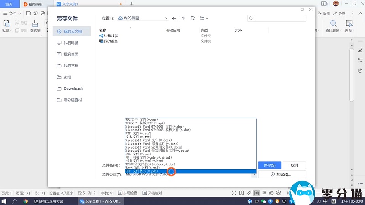
Task: Click the 协作 collaboration button
Action: coord(323,14)
